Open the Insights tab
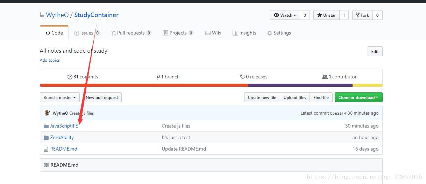This screenshot has width=426, height=184. click(x=244, y=33)
